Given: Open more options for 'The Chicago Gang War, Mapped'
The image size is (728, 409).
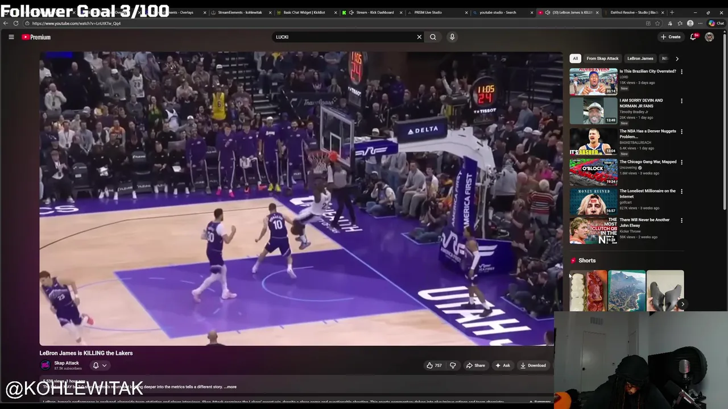Looking at the screenshot, I should point(681,162).
